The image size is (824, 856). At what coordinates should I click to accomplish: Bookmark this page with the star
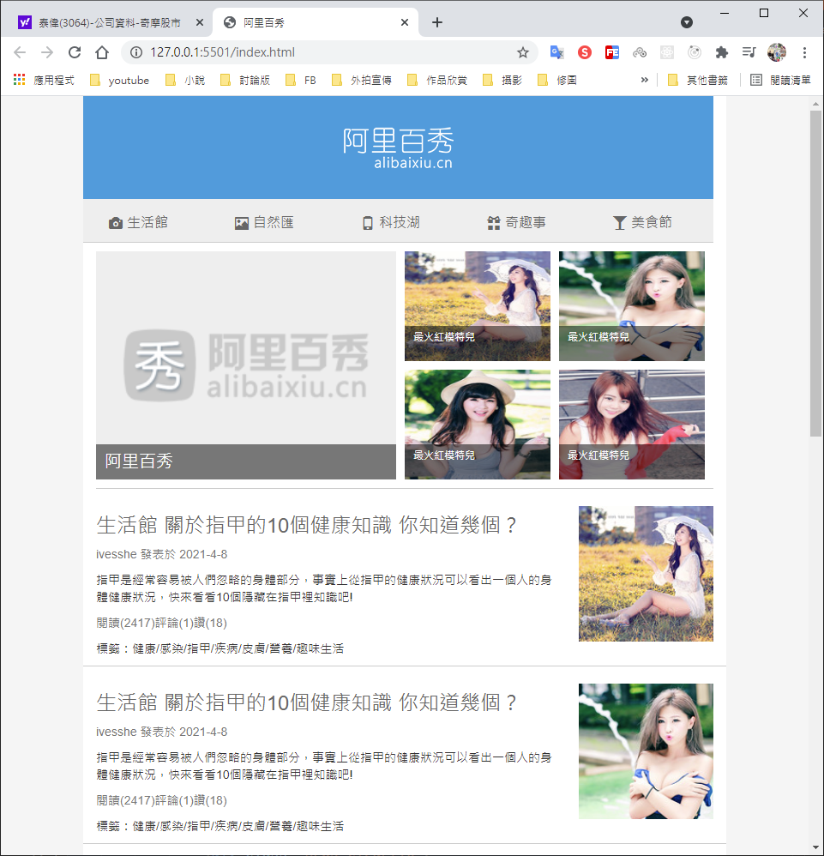(523, 52)
